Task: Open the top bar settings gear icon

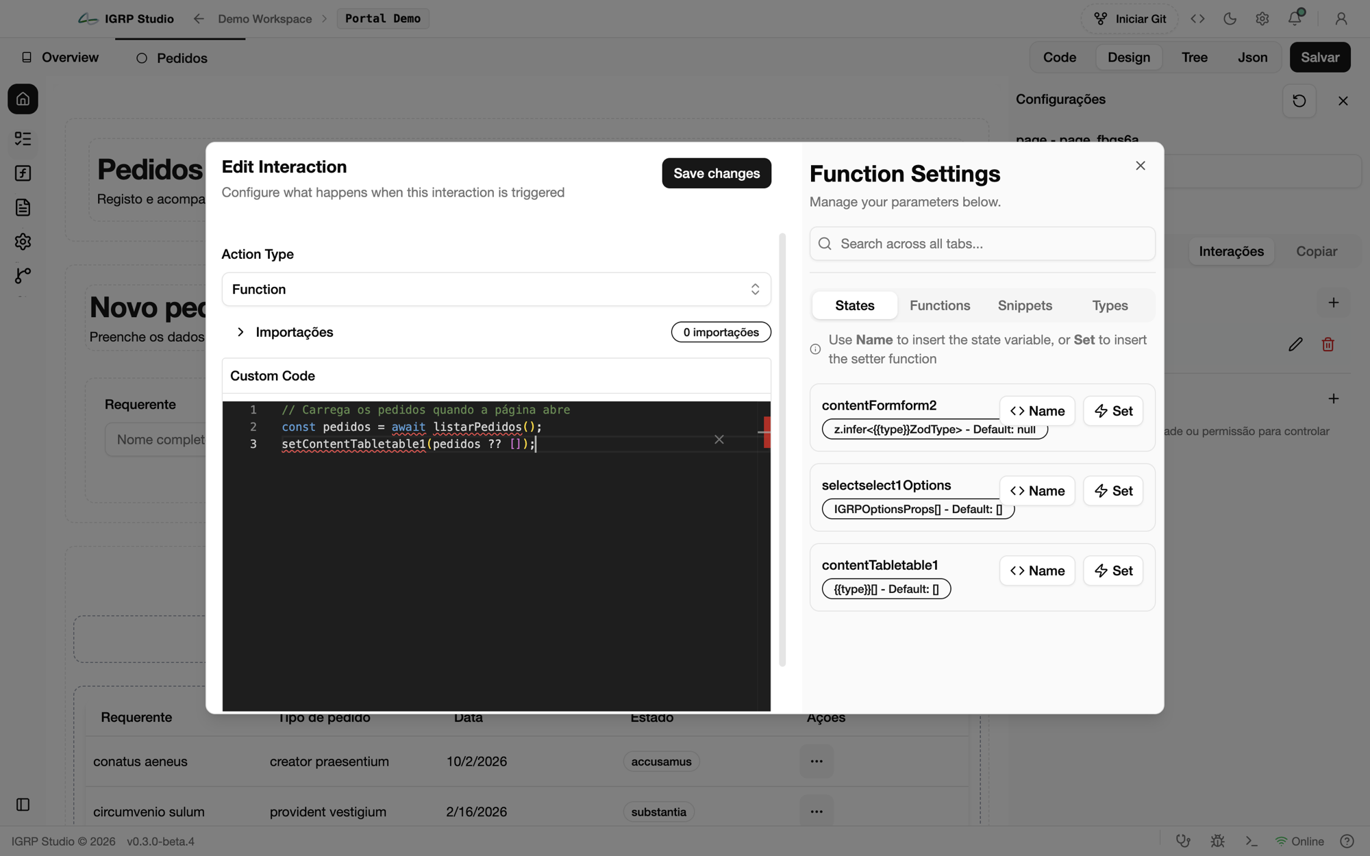Action: tap(1262, 18)
